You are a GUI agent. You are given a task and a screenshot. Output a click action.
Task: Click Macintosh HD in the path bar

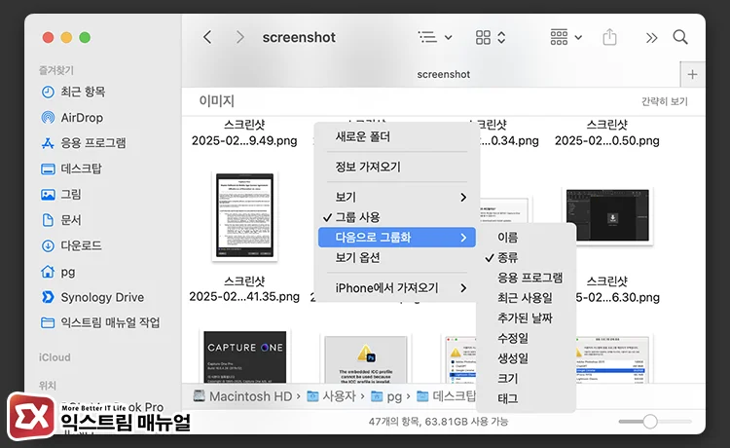tap(242, 396)
